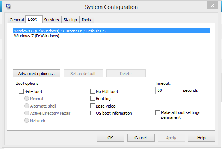Choose the Alternate shell option
This screenshot has width=222, height=149.
[27, 106]
